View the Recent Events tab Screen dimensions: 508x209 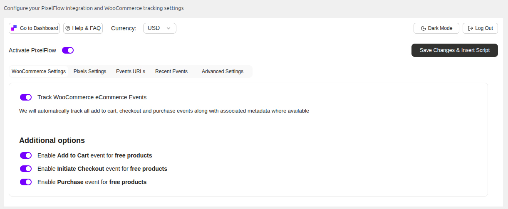[171, 71]
